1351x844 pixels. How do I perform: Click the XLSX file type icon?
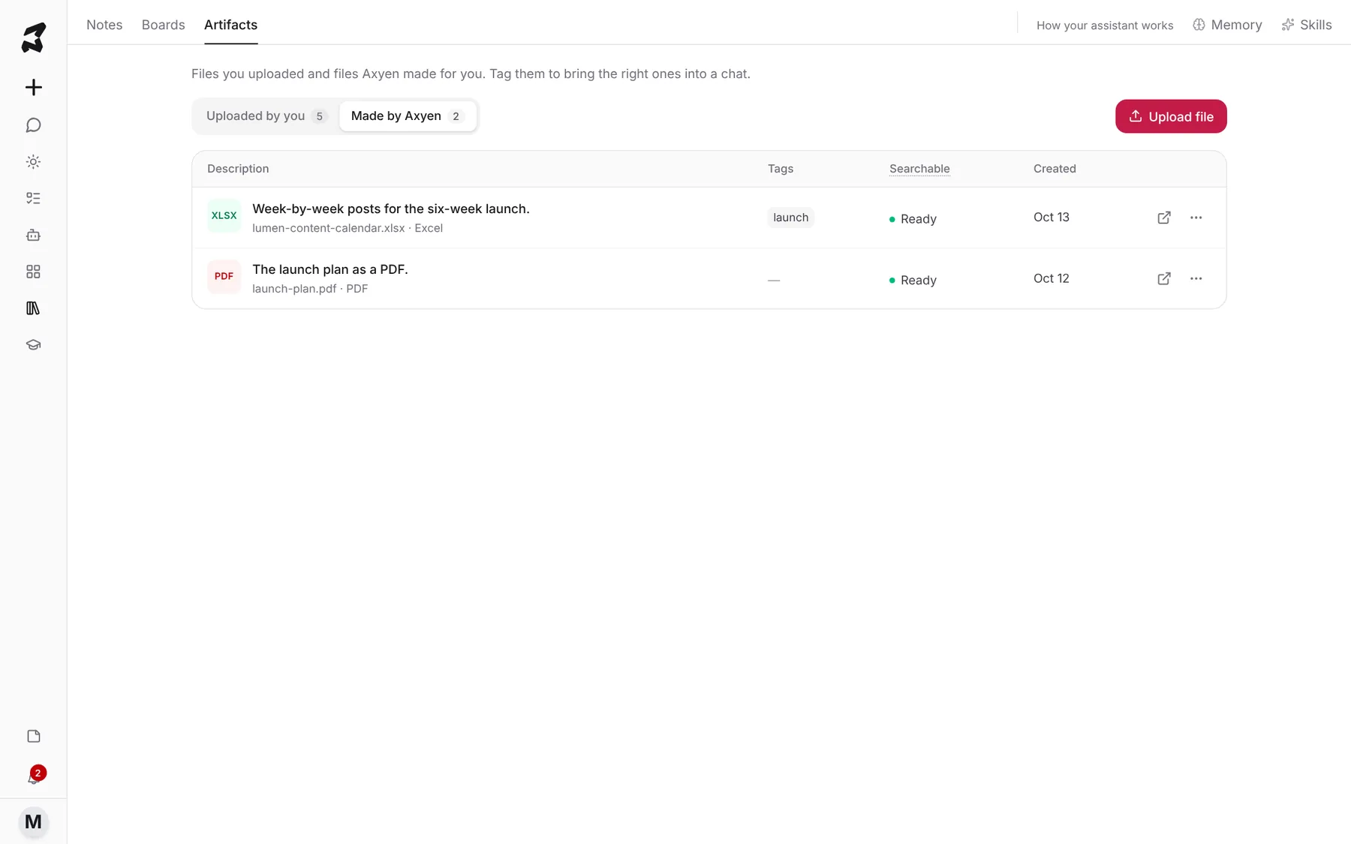point(224,216)
